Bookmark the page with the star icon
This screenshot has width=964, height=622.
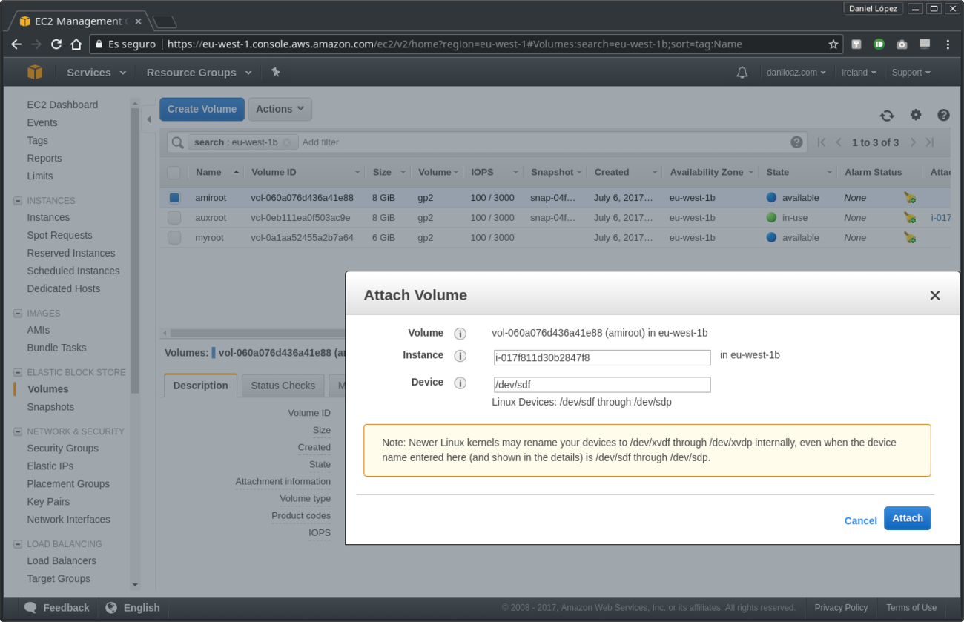(833, 44)
